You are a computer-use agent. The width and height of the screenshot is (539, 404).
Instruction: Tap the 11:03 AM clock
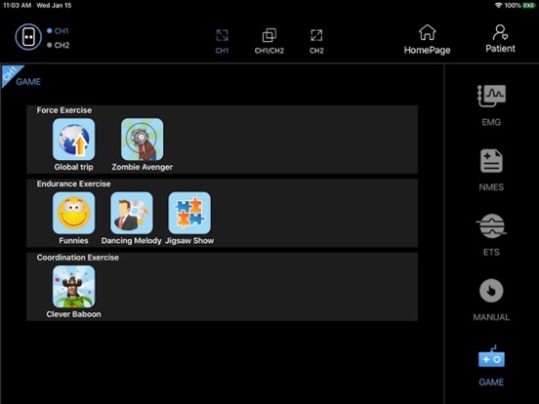tap(18, 5)
